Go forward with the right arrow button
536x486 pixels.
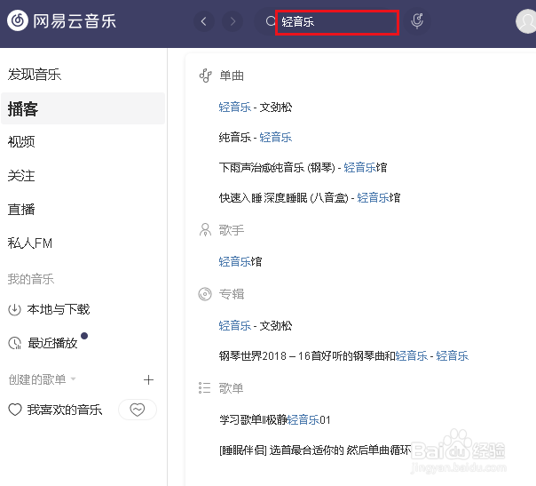pos(233,21)
